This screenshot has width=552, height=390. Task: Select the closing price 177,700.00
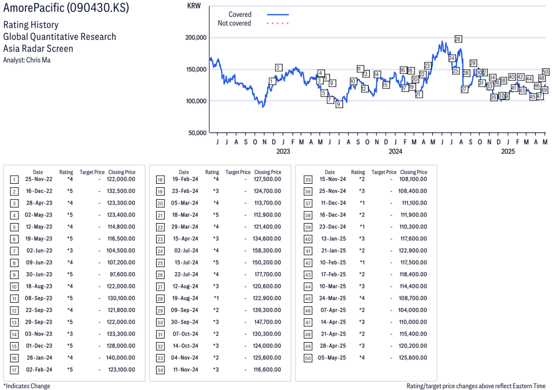(x=268, y=274)
